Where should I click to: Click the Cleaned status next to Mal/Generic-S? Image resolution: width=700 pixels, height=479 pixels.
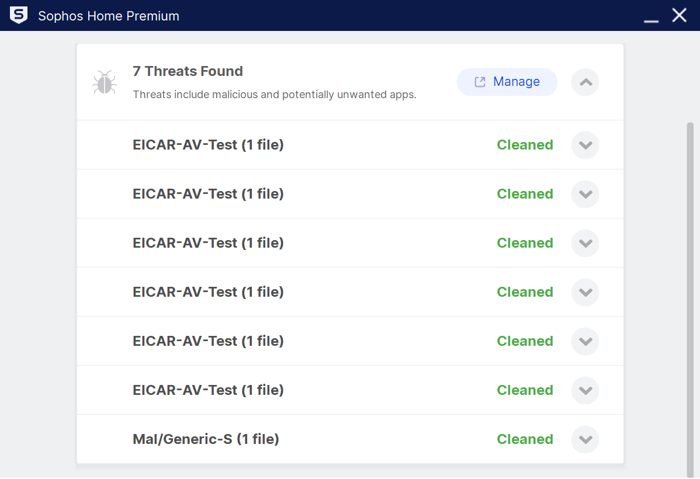524,439
